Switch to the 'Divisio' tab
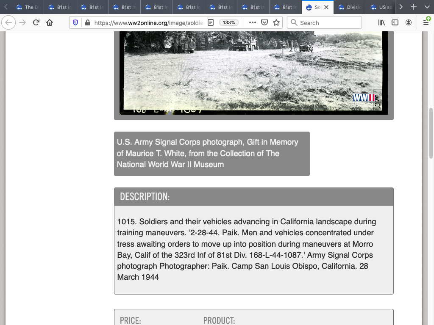 (350, 7)
